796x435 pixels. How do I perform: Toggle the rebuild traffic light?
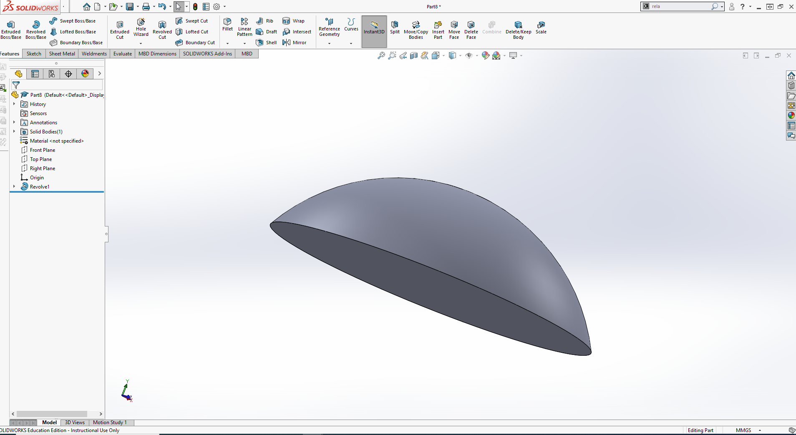click(195, 7)
